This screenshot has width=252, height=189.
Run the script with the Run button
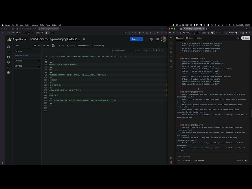tap(61, 46)
